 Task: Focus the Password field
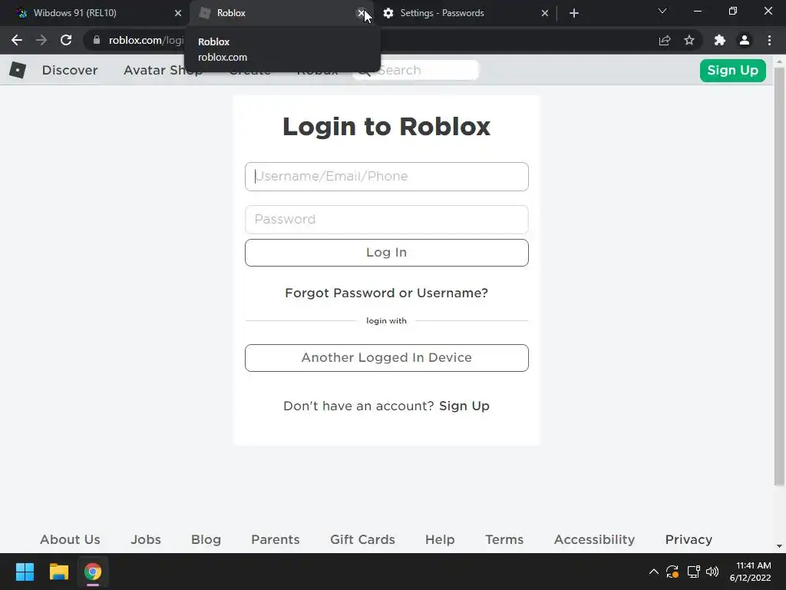click(387, 219)
